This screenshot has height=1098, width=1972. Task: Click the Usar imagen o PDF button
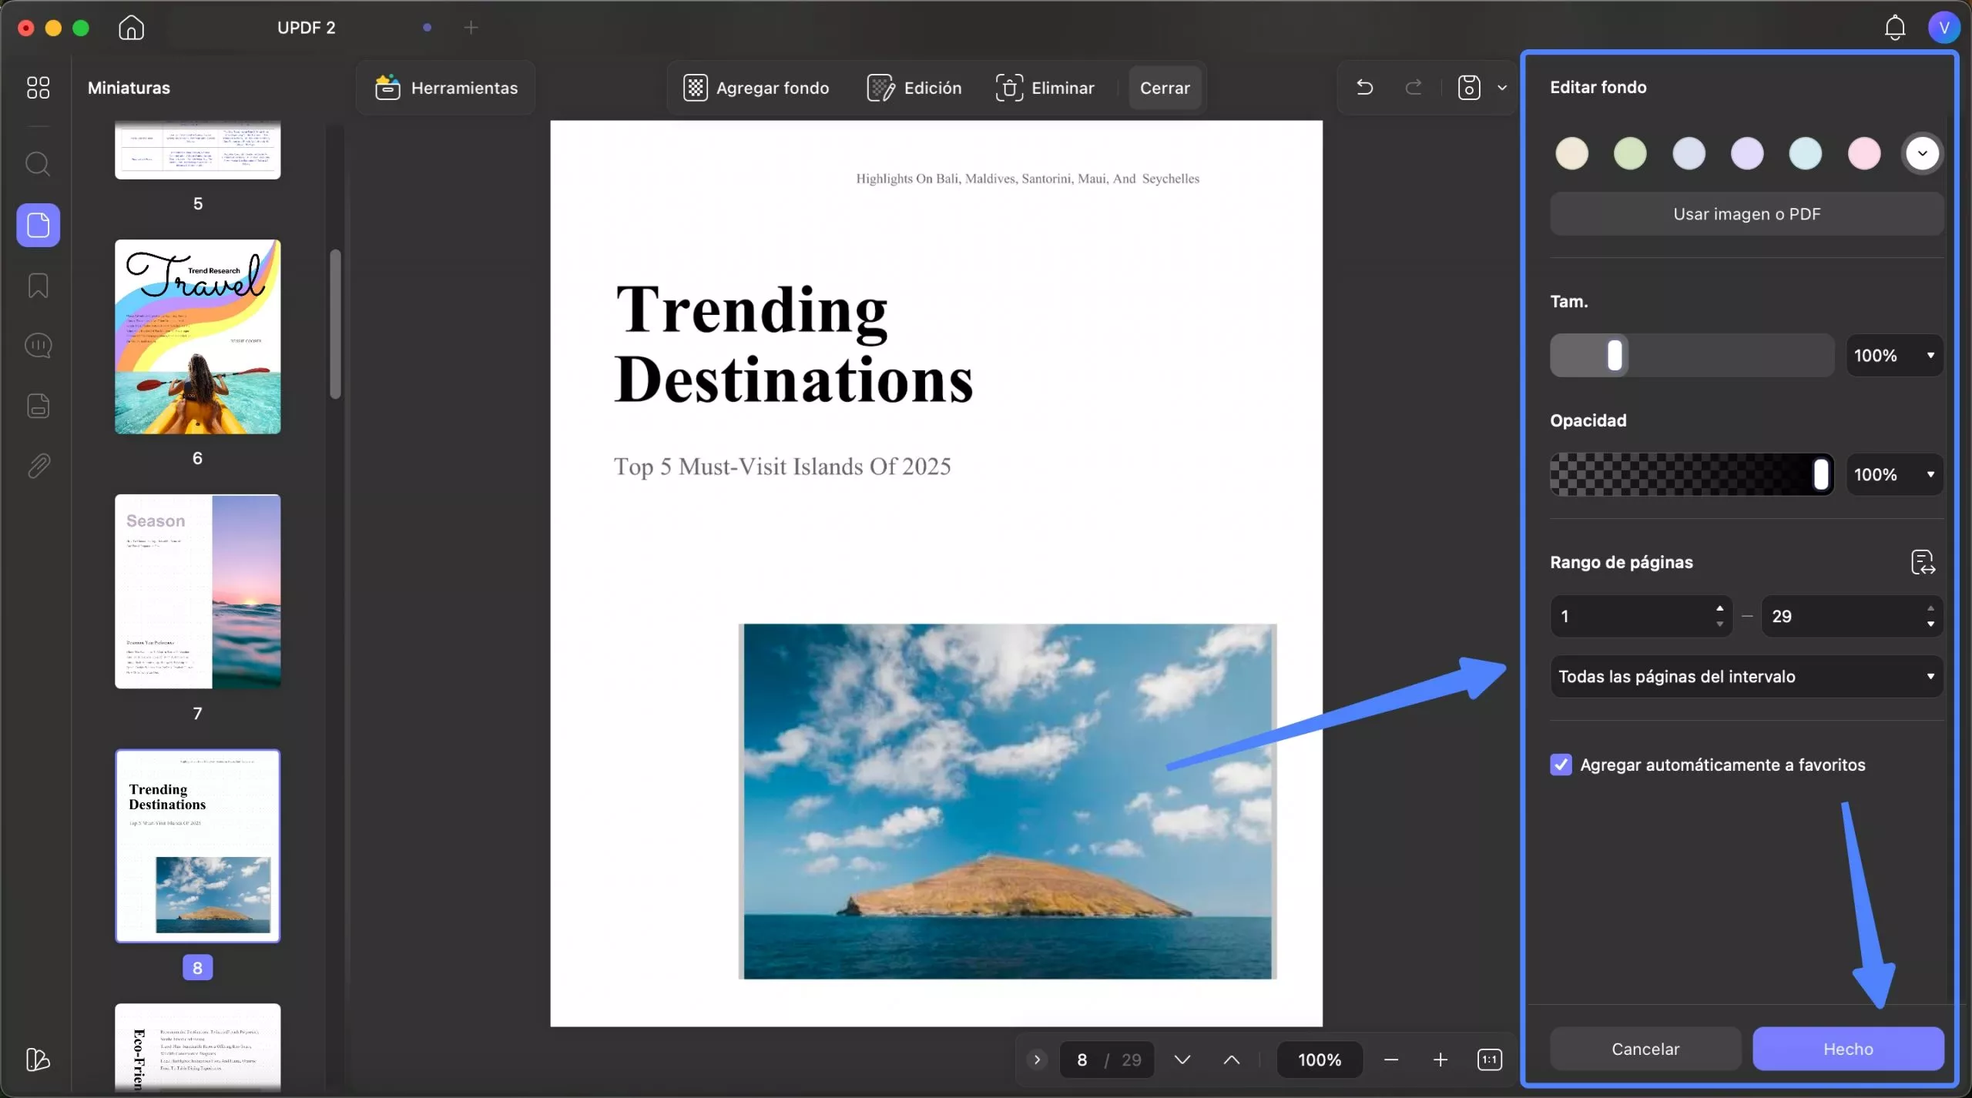click(1746, 214)
